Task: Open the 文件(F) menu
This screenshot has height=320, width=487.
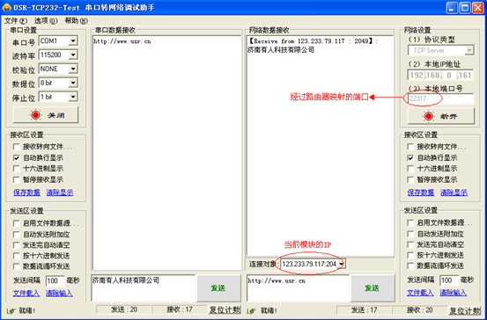Action: [16, 21]
